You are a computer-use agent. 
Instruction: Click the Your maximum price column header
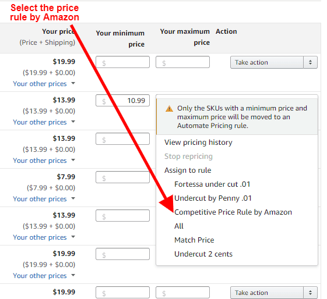pyautogui.click(x=185, y=37)
